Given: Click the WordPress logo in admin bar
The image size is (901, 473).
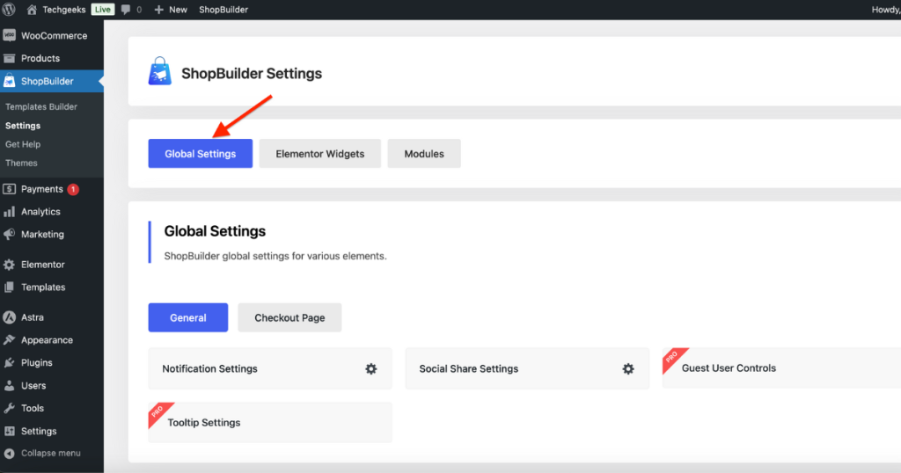Looking at the screenshot, I should pos(9,9).
